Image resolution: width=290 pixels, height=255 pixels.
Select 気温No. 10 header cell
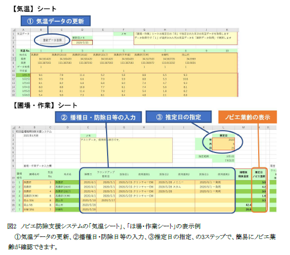tap(227, 51)
